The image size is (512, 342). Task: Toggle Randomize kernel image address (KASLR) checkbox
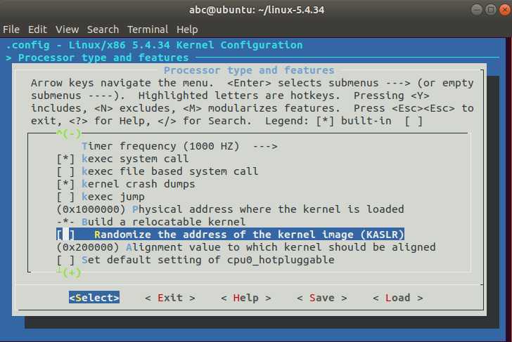(65, 235)
